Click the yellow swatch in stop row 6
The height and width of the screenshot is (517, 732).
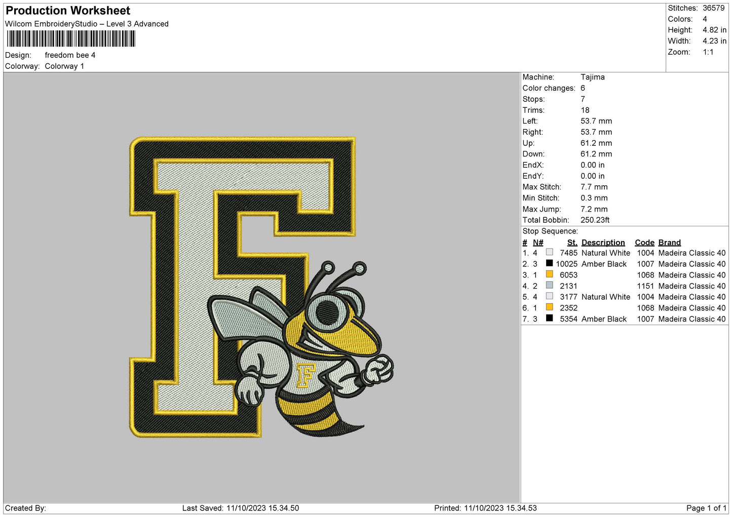tap(549, 307)
